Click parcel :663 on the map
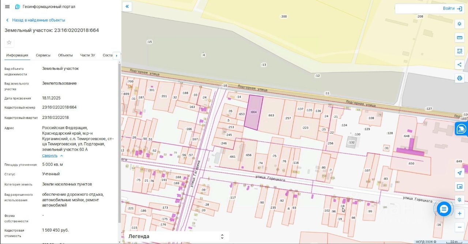Viewport: 468px width, 244px height. point(271,115)
